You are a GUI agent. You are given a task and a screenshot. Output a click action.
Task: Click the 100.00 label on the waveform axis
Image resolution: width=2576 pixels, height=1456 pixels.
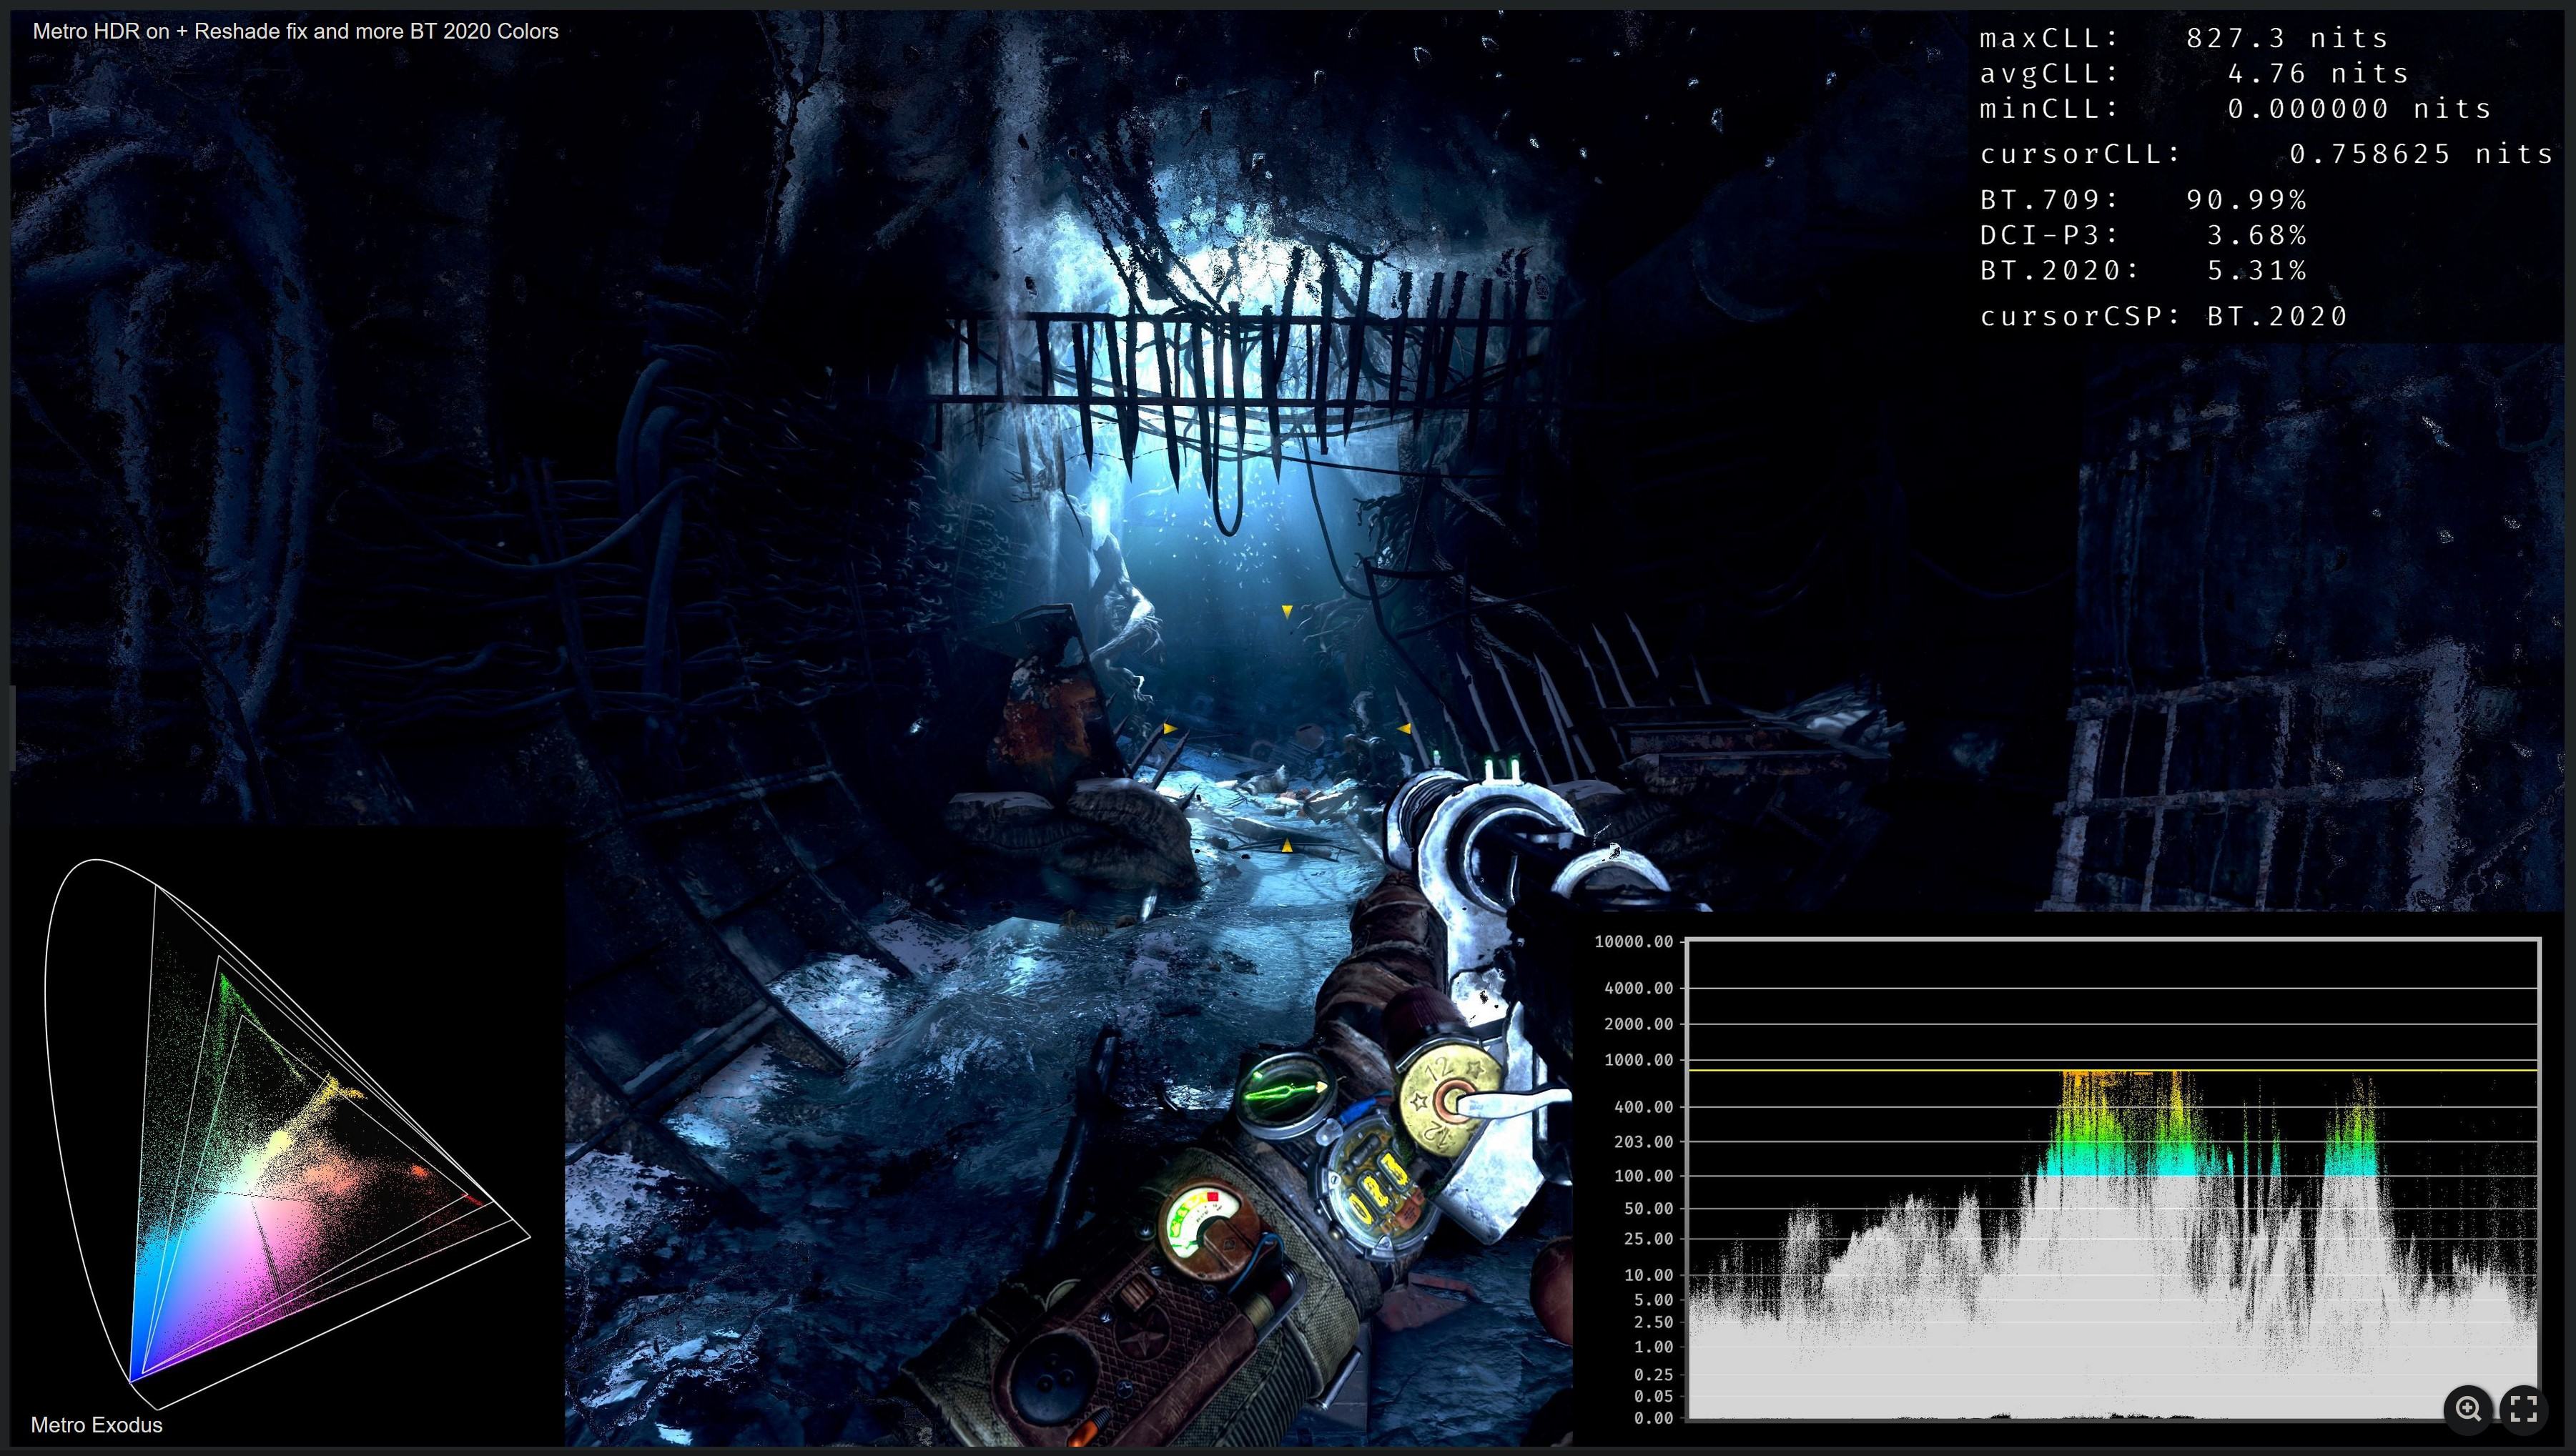point(1643,1176)
